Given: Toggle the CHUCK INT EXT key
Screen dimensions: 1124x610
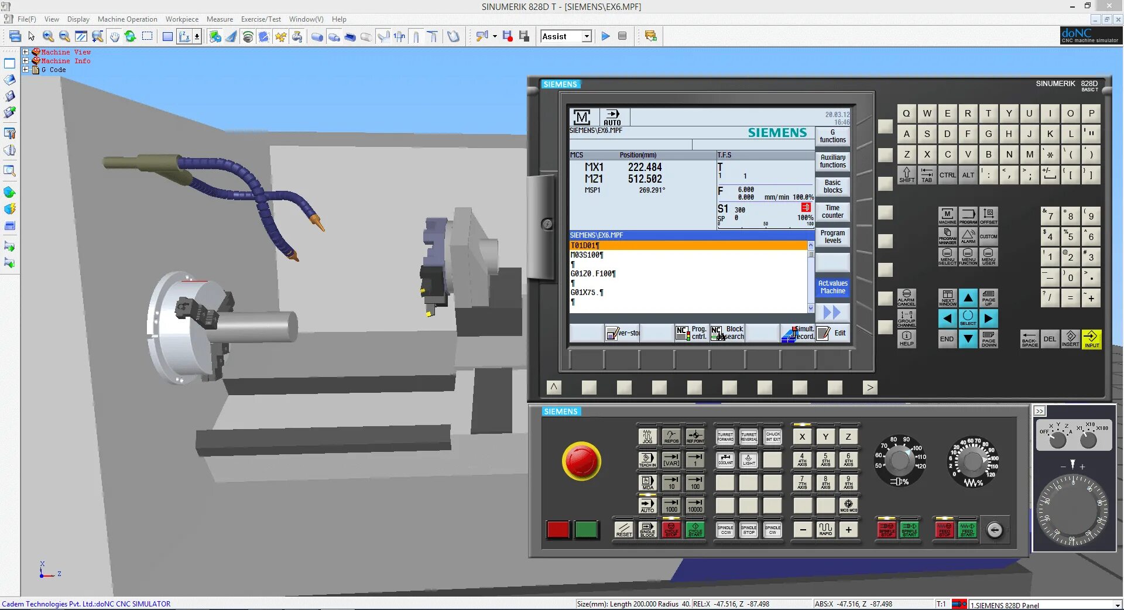Looking at the screenshot, I should coord(773,436).
